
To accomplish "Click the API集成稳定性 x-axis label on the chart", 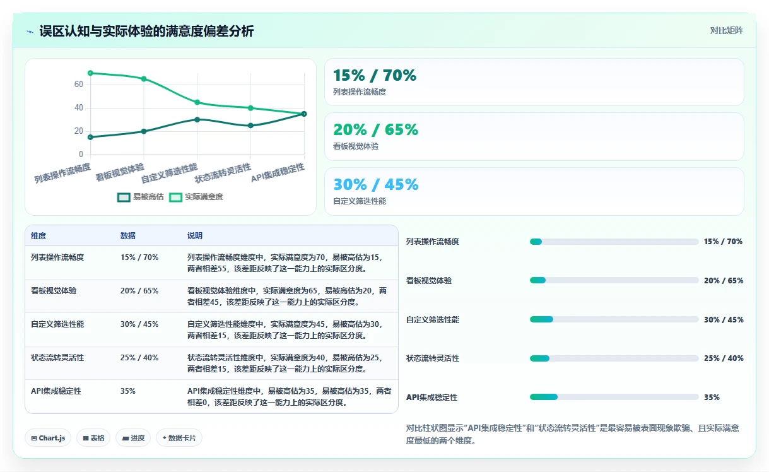I will point(278,172).
